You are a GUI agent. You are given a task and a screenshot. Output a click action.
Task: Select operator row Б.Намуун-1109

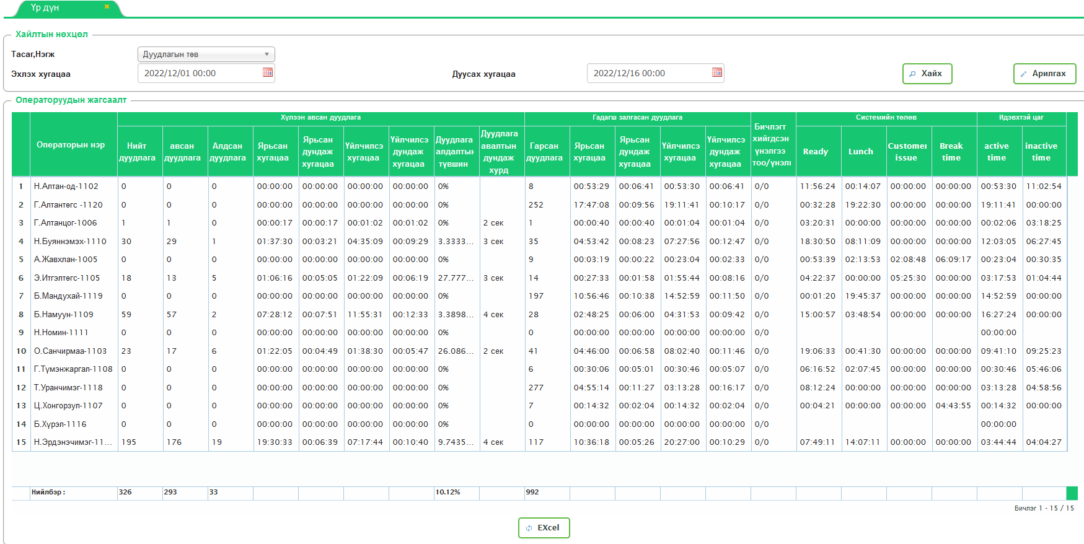point(539,315)
